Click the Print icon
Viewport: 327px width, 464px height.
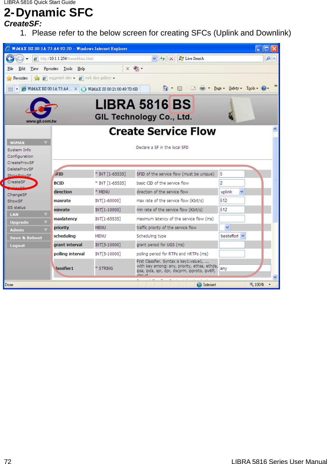point(202,88)
